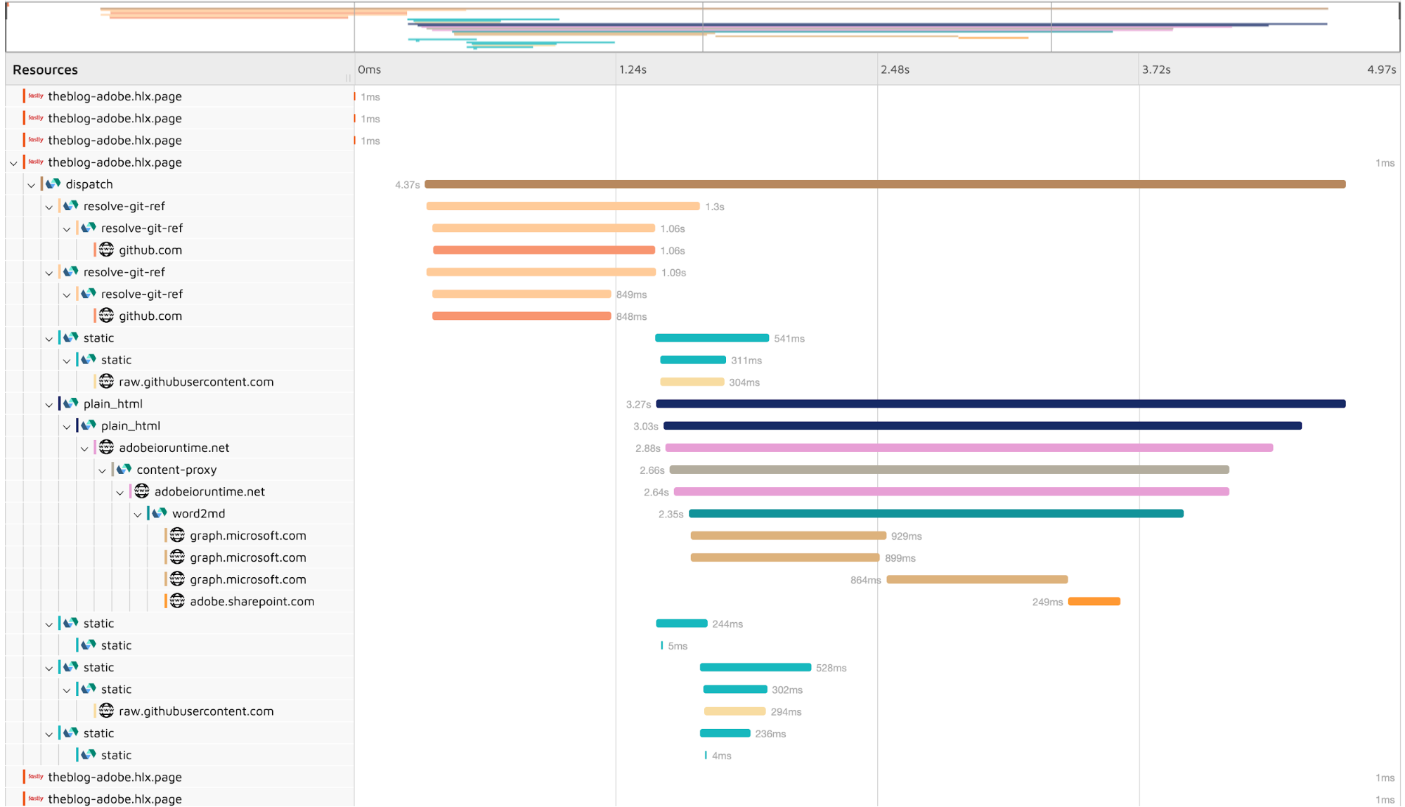Click globe icon of graph.microsoft.com 864ms row
This screenshot has width=1405, height=807.
[x=177, y=579]
